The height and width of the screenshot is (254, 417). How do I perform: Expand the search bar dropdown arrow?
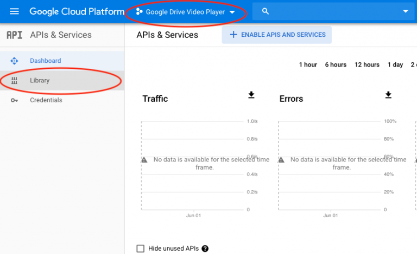(x=405, y=11)
